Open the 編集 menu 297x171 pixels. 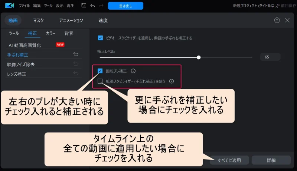pos(37,6)
